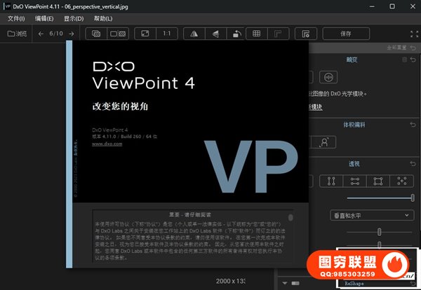The height and width of the screenshot is (290, 421).
Task: Click the fit image to screen icon
Action: (x=145, y=33)
